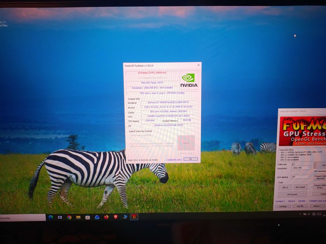Screen dimensions: 326x244
Task: Open FurMark Settings button
Action: [x=283, y=206]
